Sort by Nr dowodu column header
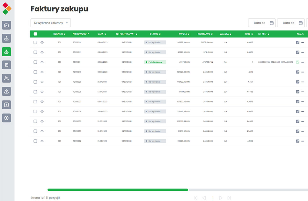 point(81,34)
